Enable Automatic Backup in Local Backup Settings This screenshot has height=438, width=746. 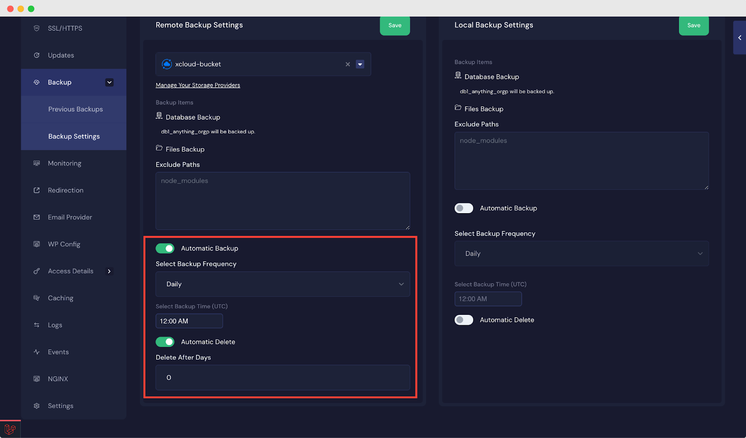coord(463,208)
